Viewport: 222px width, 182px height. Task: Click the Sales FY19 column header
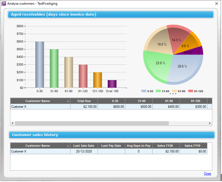click(x=193, y=146)
